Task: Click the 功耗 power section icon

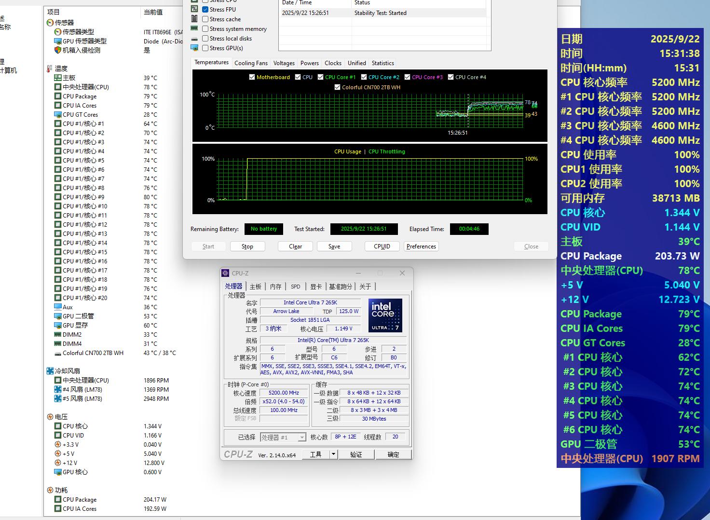Action: click(50, 490)
